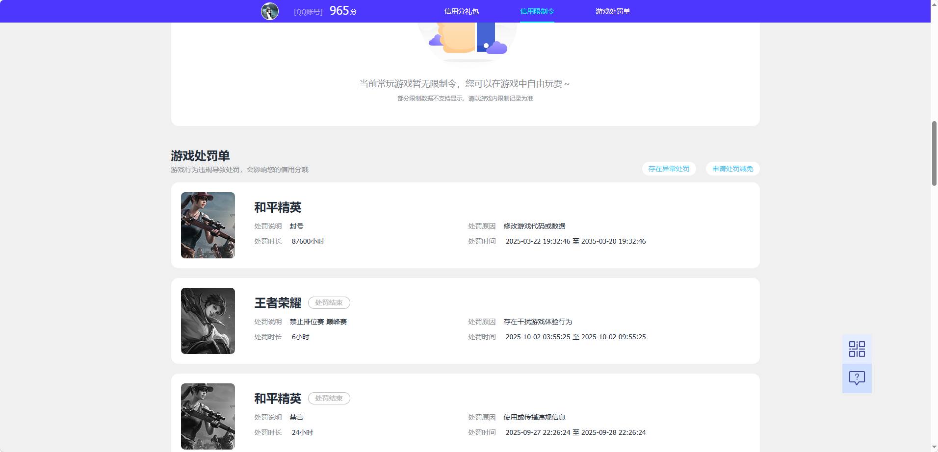Go to 游戏处罚单 tab
This screenshot has width=938, height=452.
(613, 11)
